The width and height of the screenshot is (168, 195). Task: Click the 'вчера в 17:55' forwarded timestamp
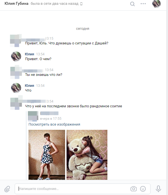tap(51, 119)
